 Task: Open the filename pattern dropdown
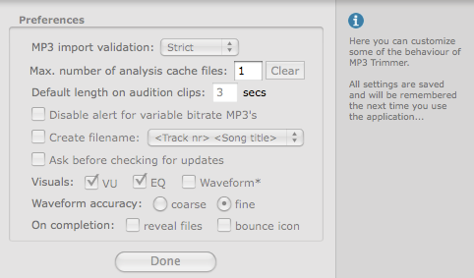click(x=225, y=138)
